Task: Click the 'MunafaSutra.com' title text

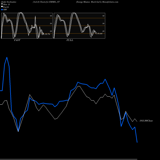Action: tap(110, 2)
